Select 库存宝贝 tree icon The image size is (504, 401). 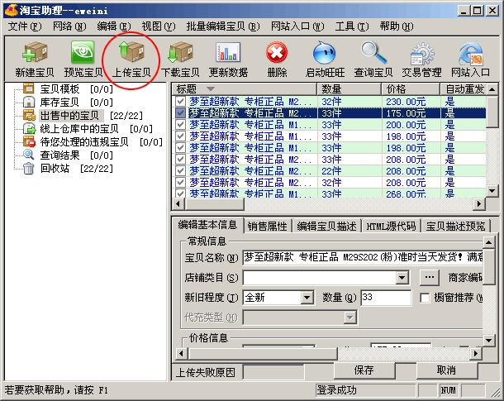(x=29, y=103)
